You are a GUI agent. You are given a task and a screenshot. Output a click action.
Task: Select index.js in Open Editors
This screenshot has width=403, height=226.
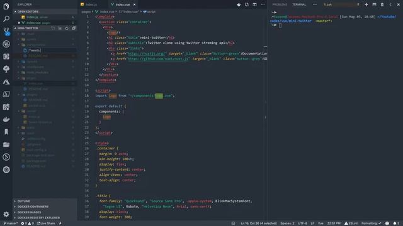(45, 17)
